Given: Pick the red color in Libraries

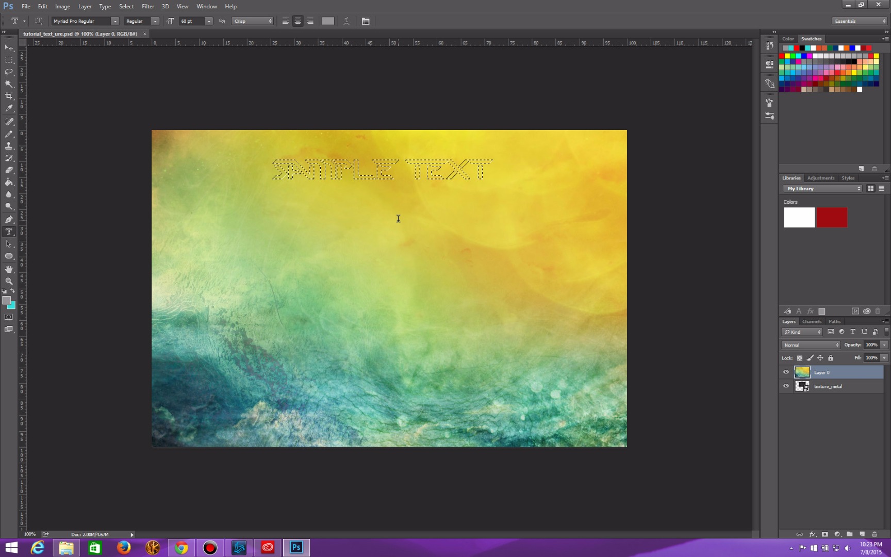Looking at the screenshot, I should (832, 217).
